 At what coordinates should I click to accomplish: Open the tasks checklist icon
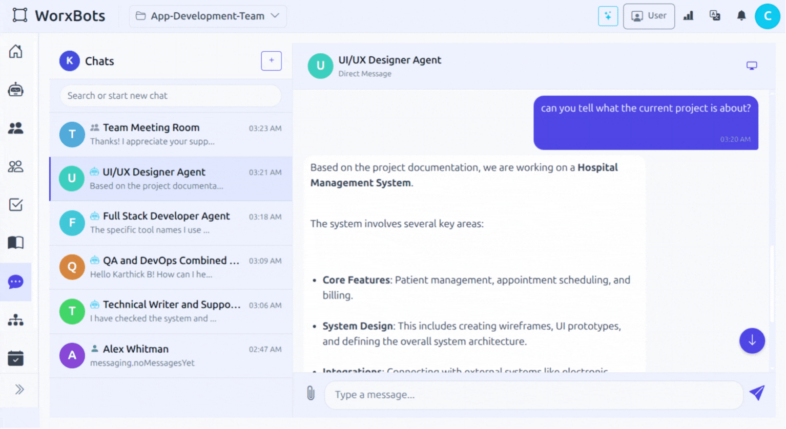[x=15, y=205]
